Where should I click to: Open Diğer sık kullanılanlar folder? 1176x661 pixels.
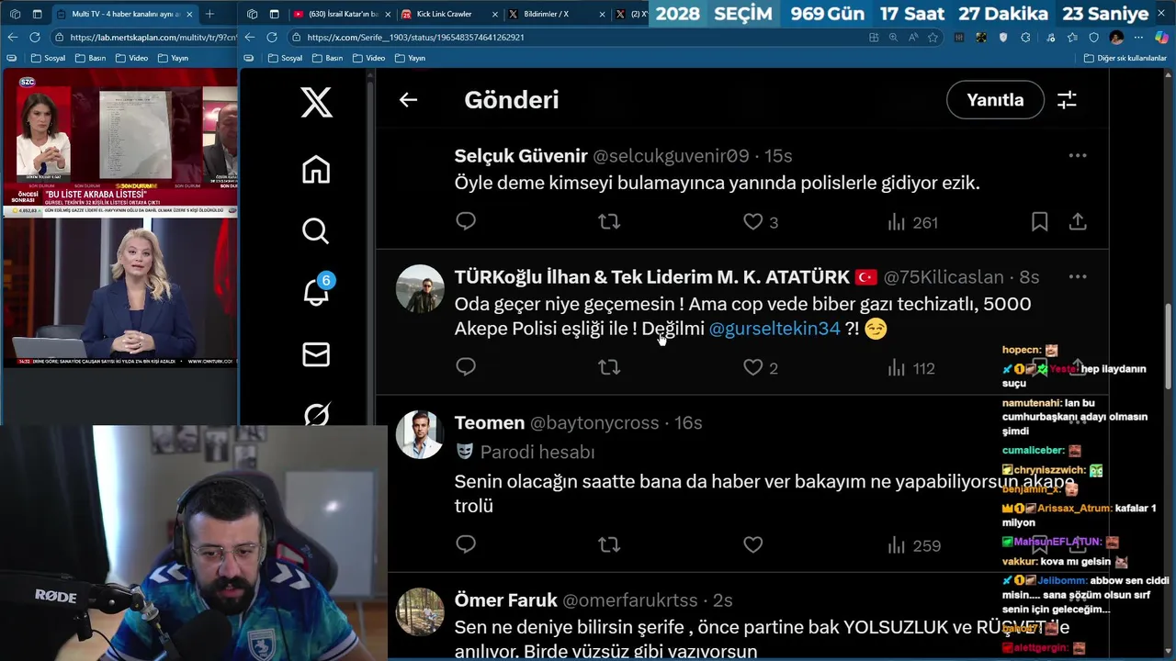[x=1125, y=58]
